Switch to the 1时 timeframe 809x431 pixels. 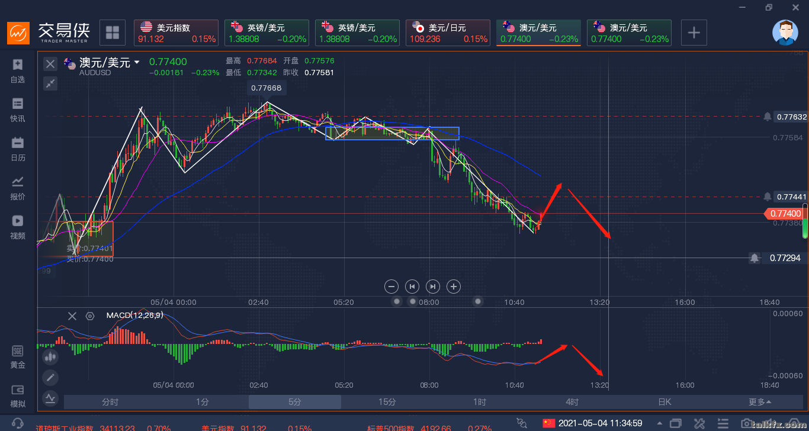(480, 402)
